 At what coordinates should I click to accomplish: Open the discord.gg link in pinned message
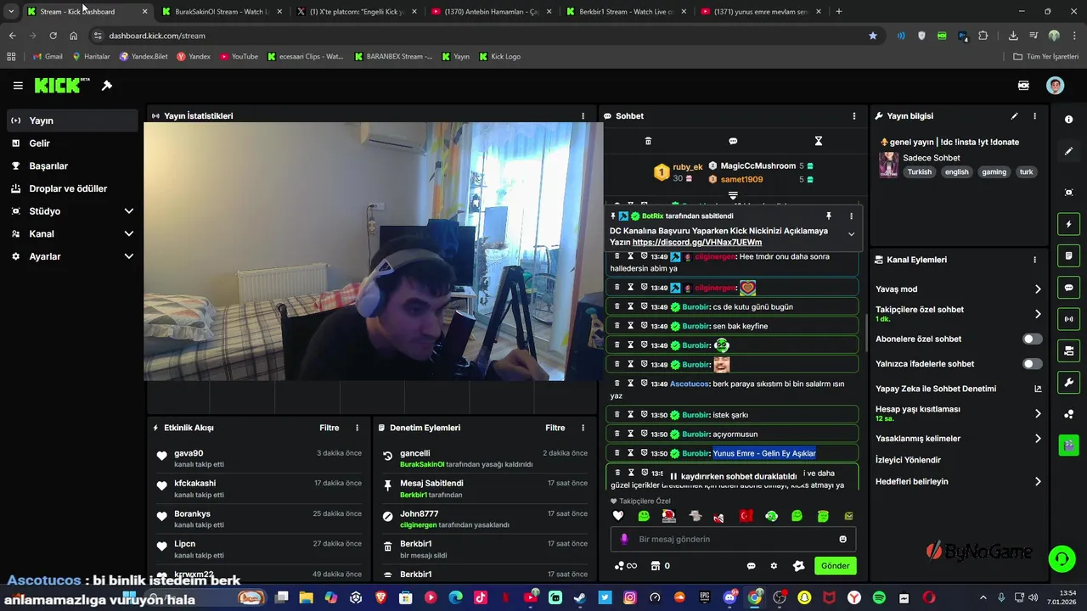(x=697, y=243)
